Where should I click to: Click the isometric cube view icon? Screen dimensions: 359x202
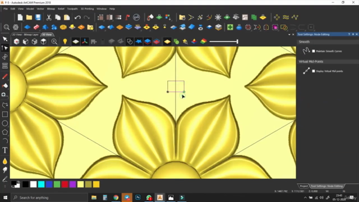(x=16, y=42)
